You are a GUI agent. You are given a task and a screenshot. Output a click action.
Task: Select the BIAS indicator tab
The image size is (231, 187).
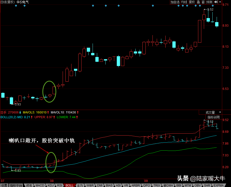[x=109, y=185]
